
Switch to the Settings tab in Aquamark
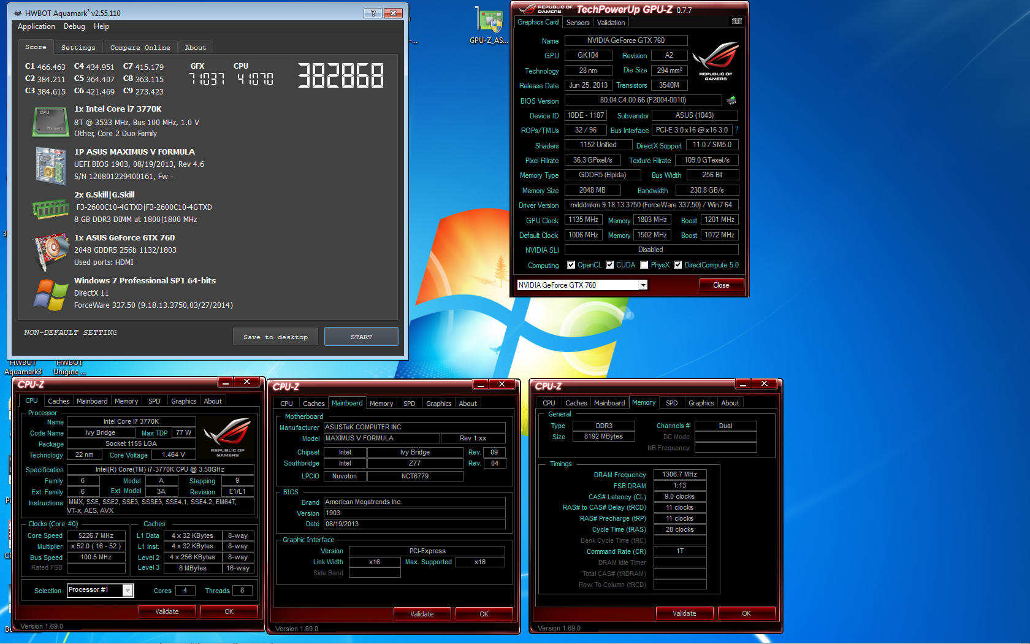(78, 47)
